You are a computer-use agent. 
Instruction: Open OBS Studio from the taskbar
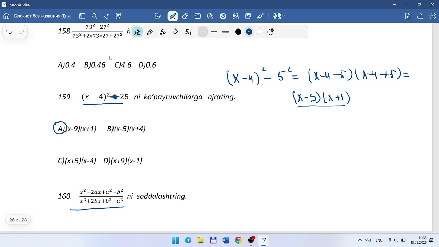coord(251,240)
